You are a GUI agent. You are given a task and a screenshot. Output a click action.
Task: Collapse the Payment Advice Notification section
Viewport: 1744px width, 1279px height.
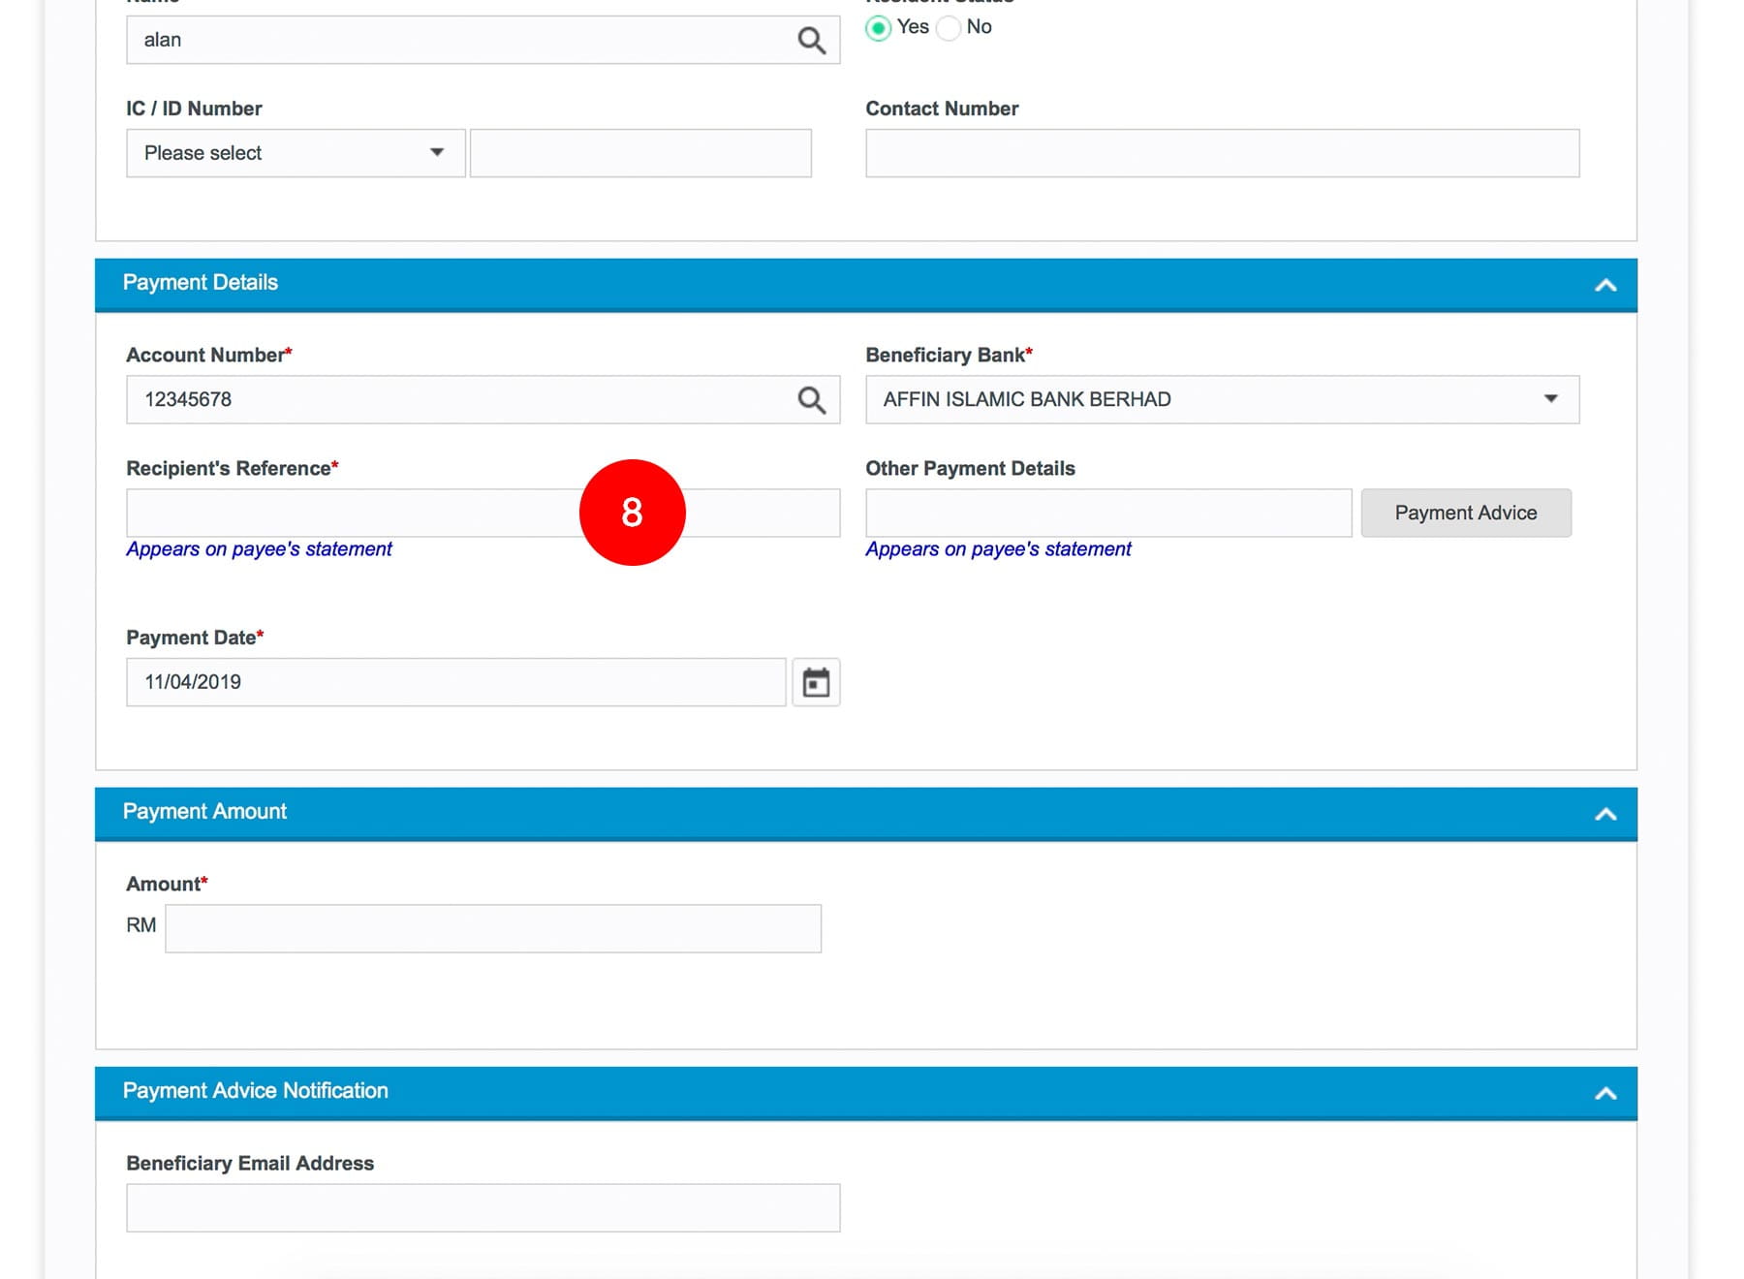1604,1093
